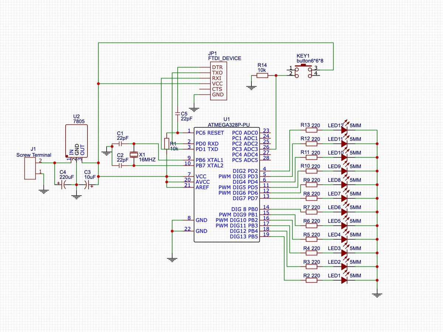This screenshot has height=332, width=443.
Task: Click the LED11 designator label
Action: coord(336,139)
